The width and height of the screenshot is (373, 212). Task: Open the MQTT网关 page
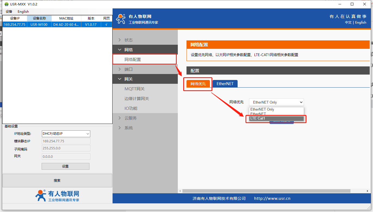coord(135,89)
